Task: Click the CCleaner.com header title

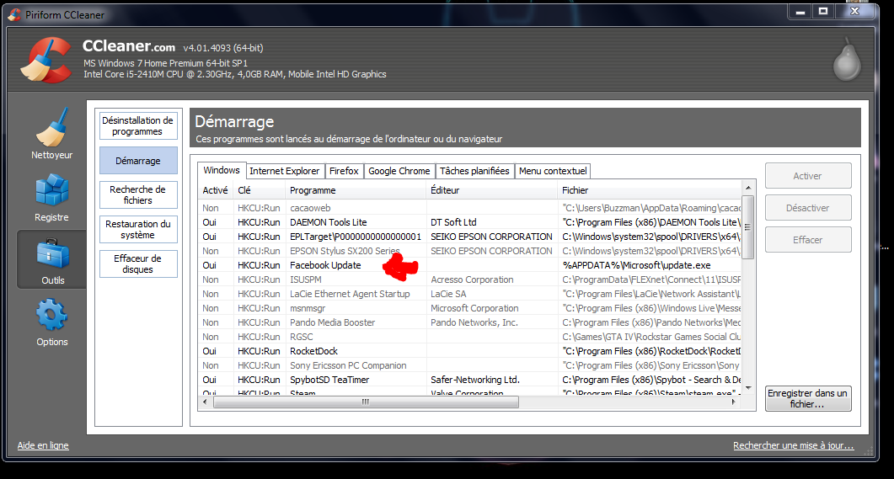Action: coord(129,46)
